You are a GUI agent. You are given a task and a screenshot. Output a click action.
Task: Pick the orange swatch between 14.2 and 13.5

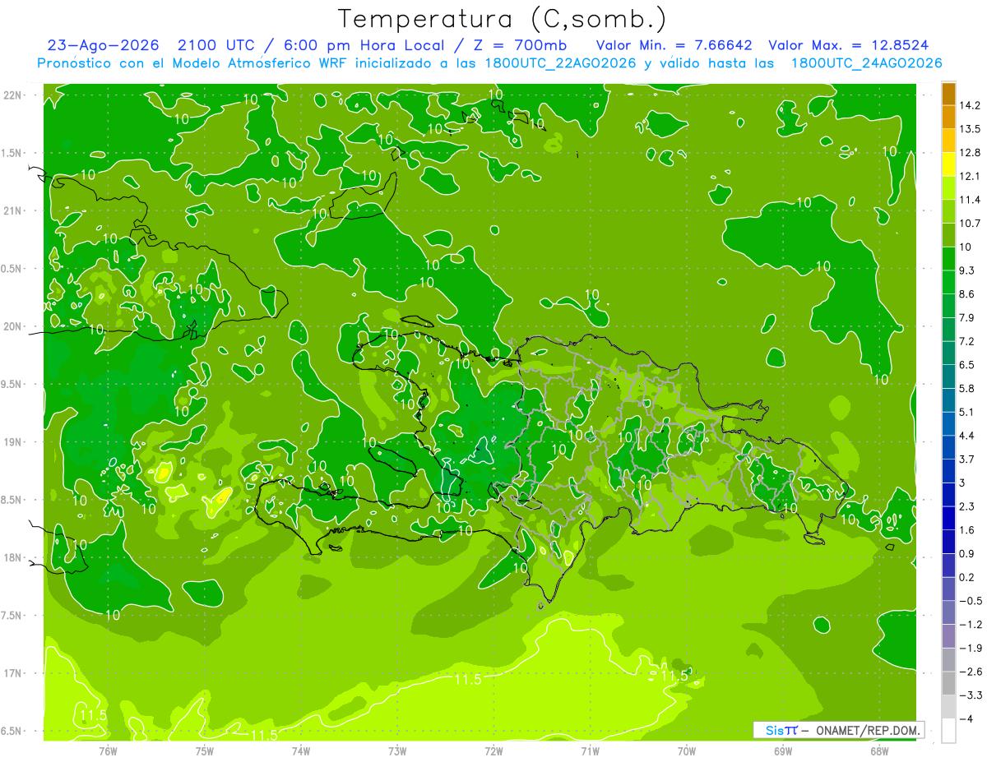948,117
